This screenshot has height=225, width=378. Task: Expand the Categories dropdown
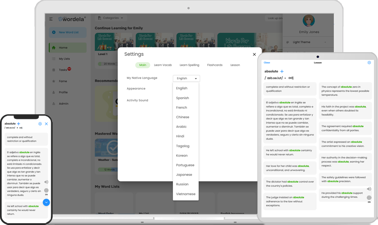tap(111, 18)
